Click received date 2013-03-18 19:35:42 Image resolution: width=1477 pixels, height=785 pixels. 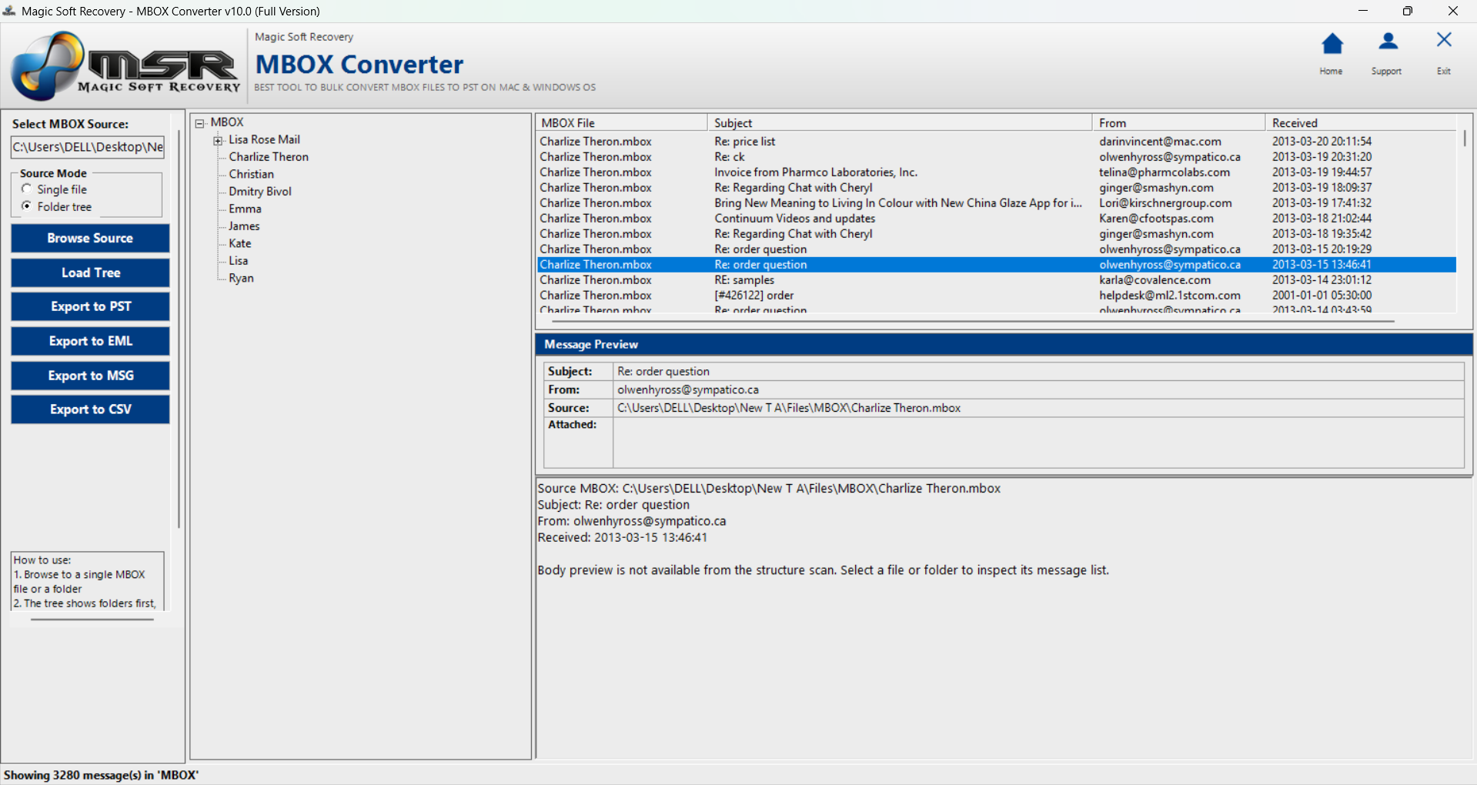pyautogui.click(x=1322, y=234)
